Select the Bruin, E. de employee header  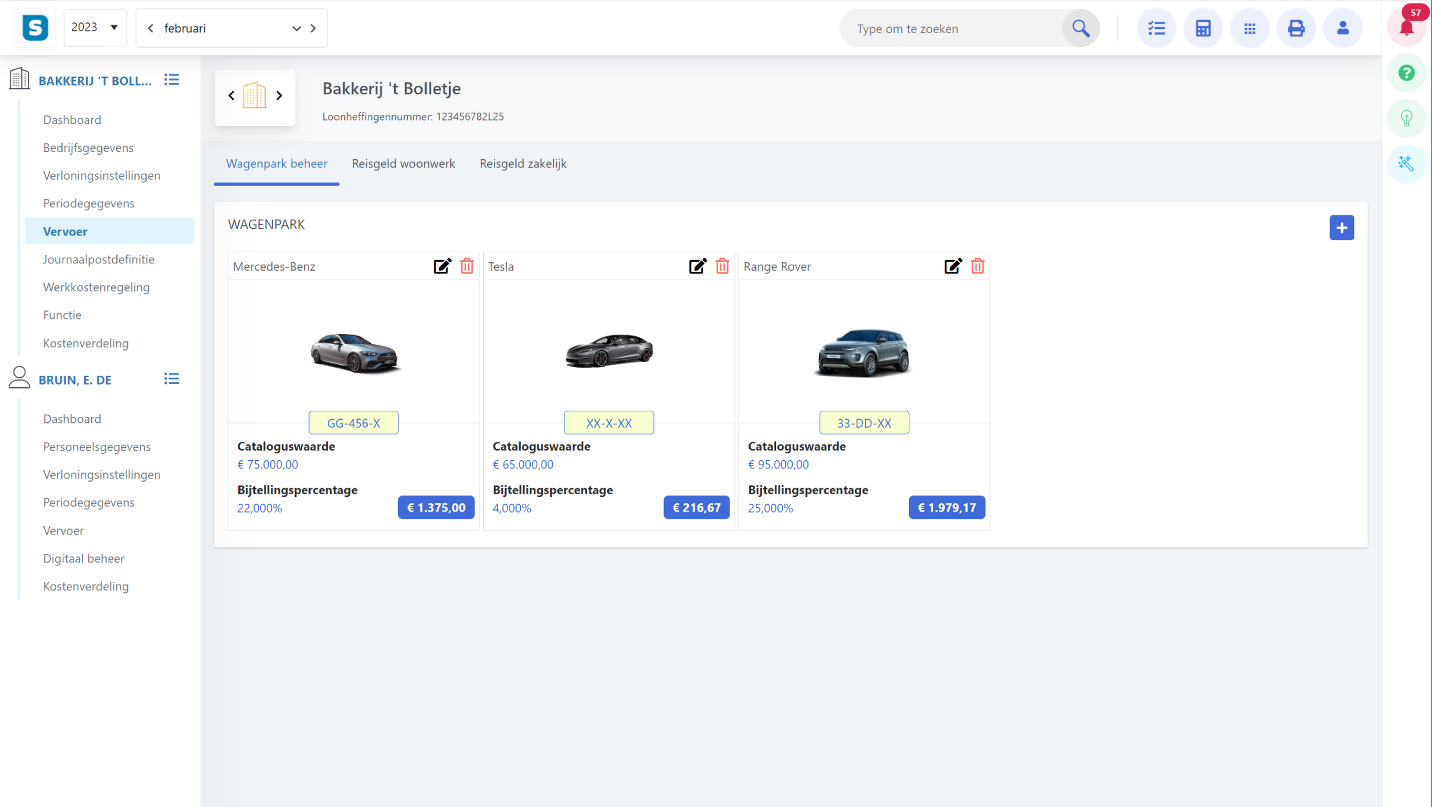[x=75, y=380]
